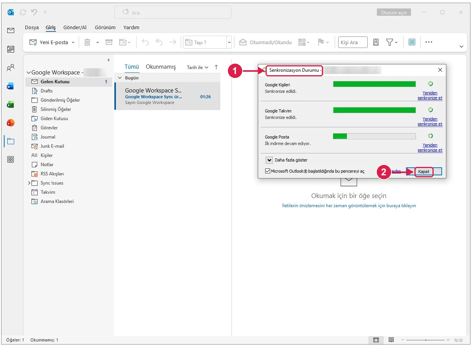
Task: Click the Archive icon in ribbon
Action: coord(109,42)
